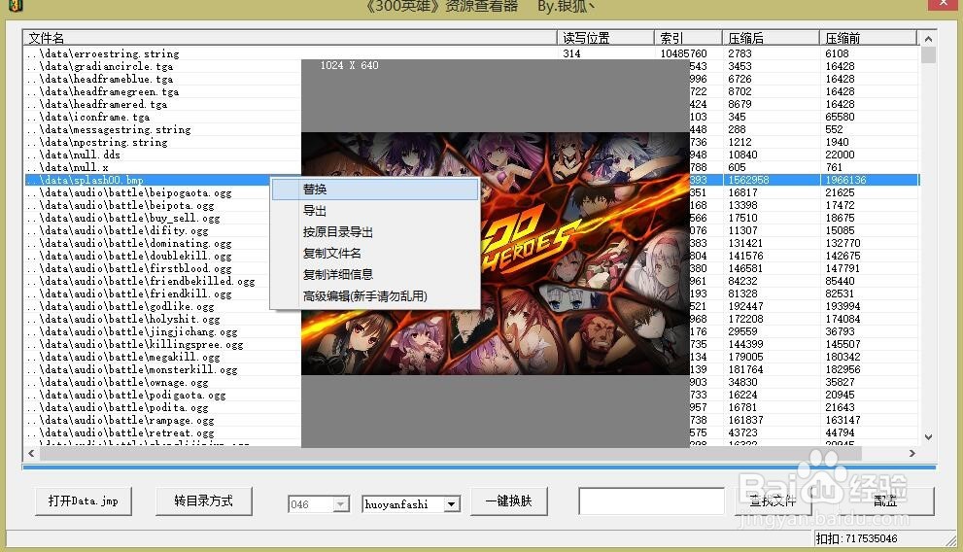The image size is (963, 552).
Task: Select row ..\data\null.dds
Action: 471,155
